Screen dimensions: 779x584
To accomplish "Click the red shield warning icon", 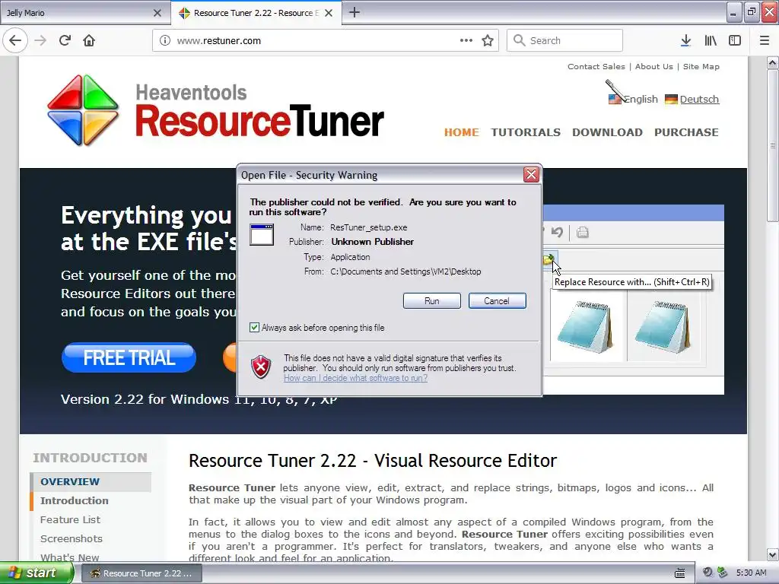I will click(x=261, y=367).
